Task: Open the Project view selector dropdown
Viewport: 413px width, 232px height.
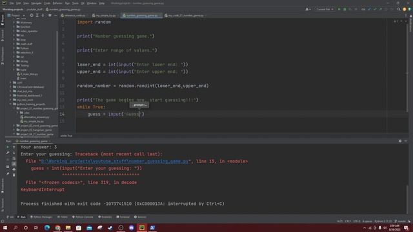Action: tap(16, 15)
